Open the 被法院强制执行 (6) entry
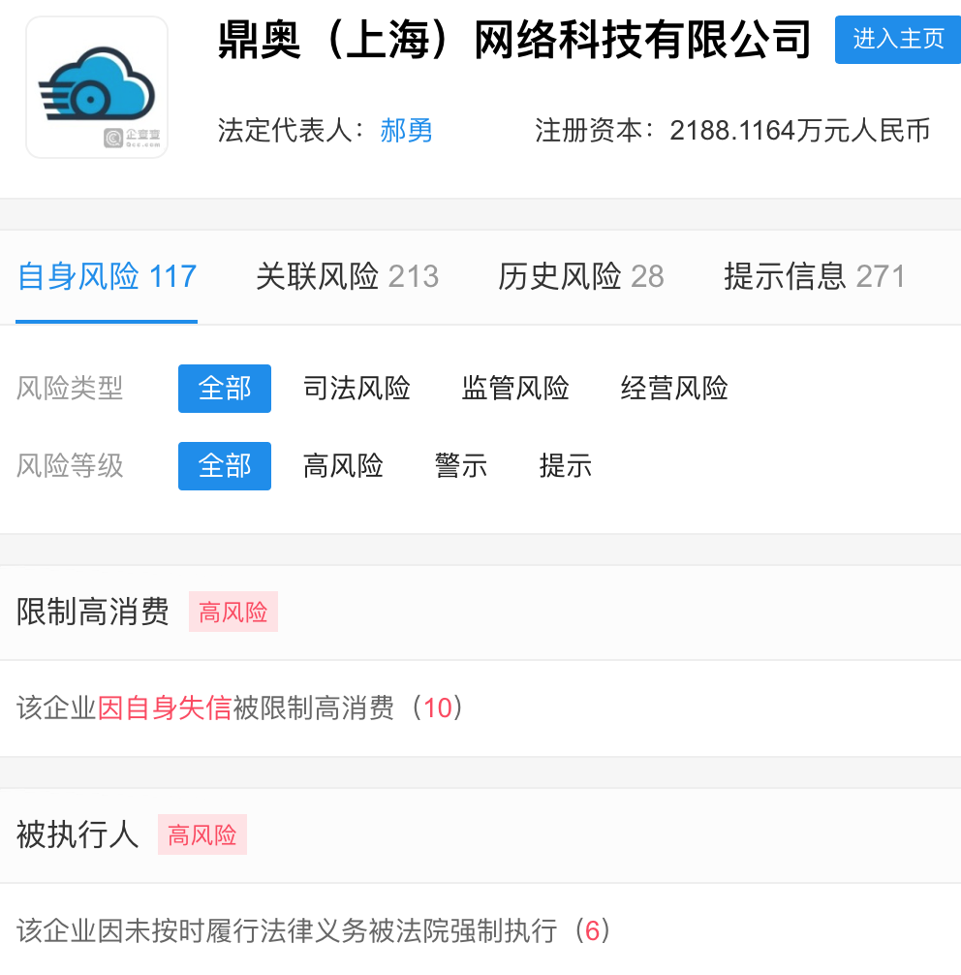The image size is (961, 975). 314,930
